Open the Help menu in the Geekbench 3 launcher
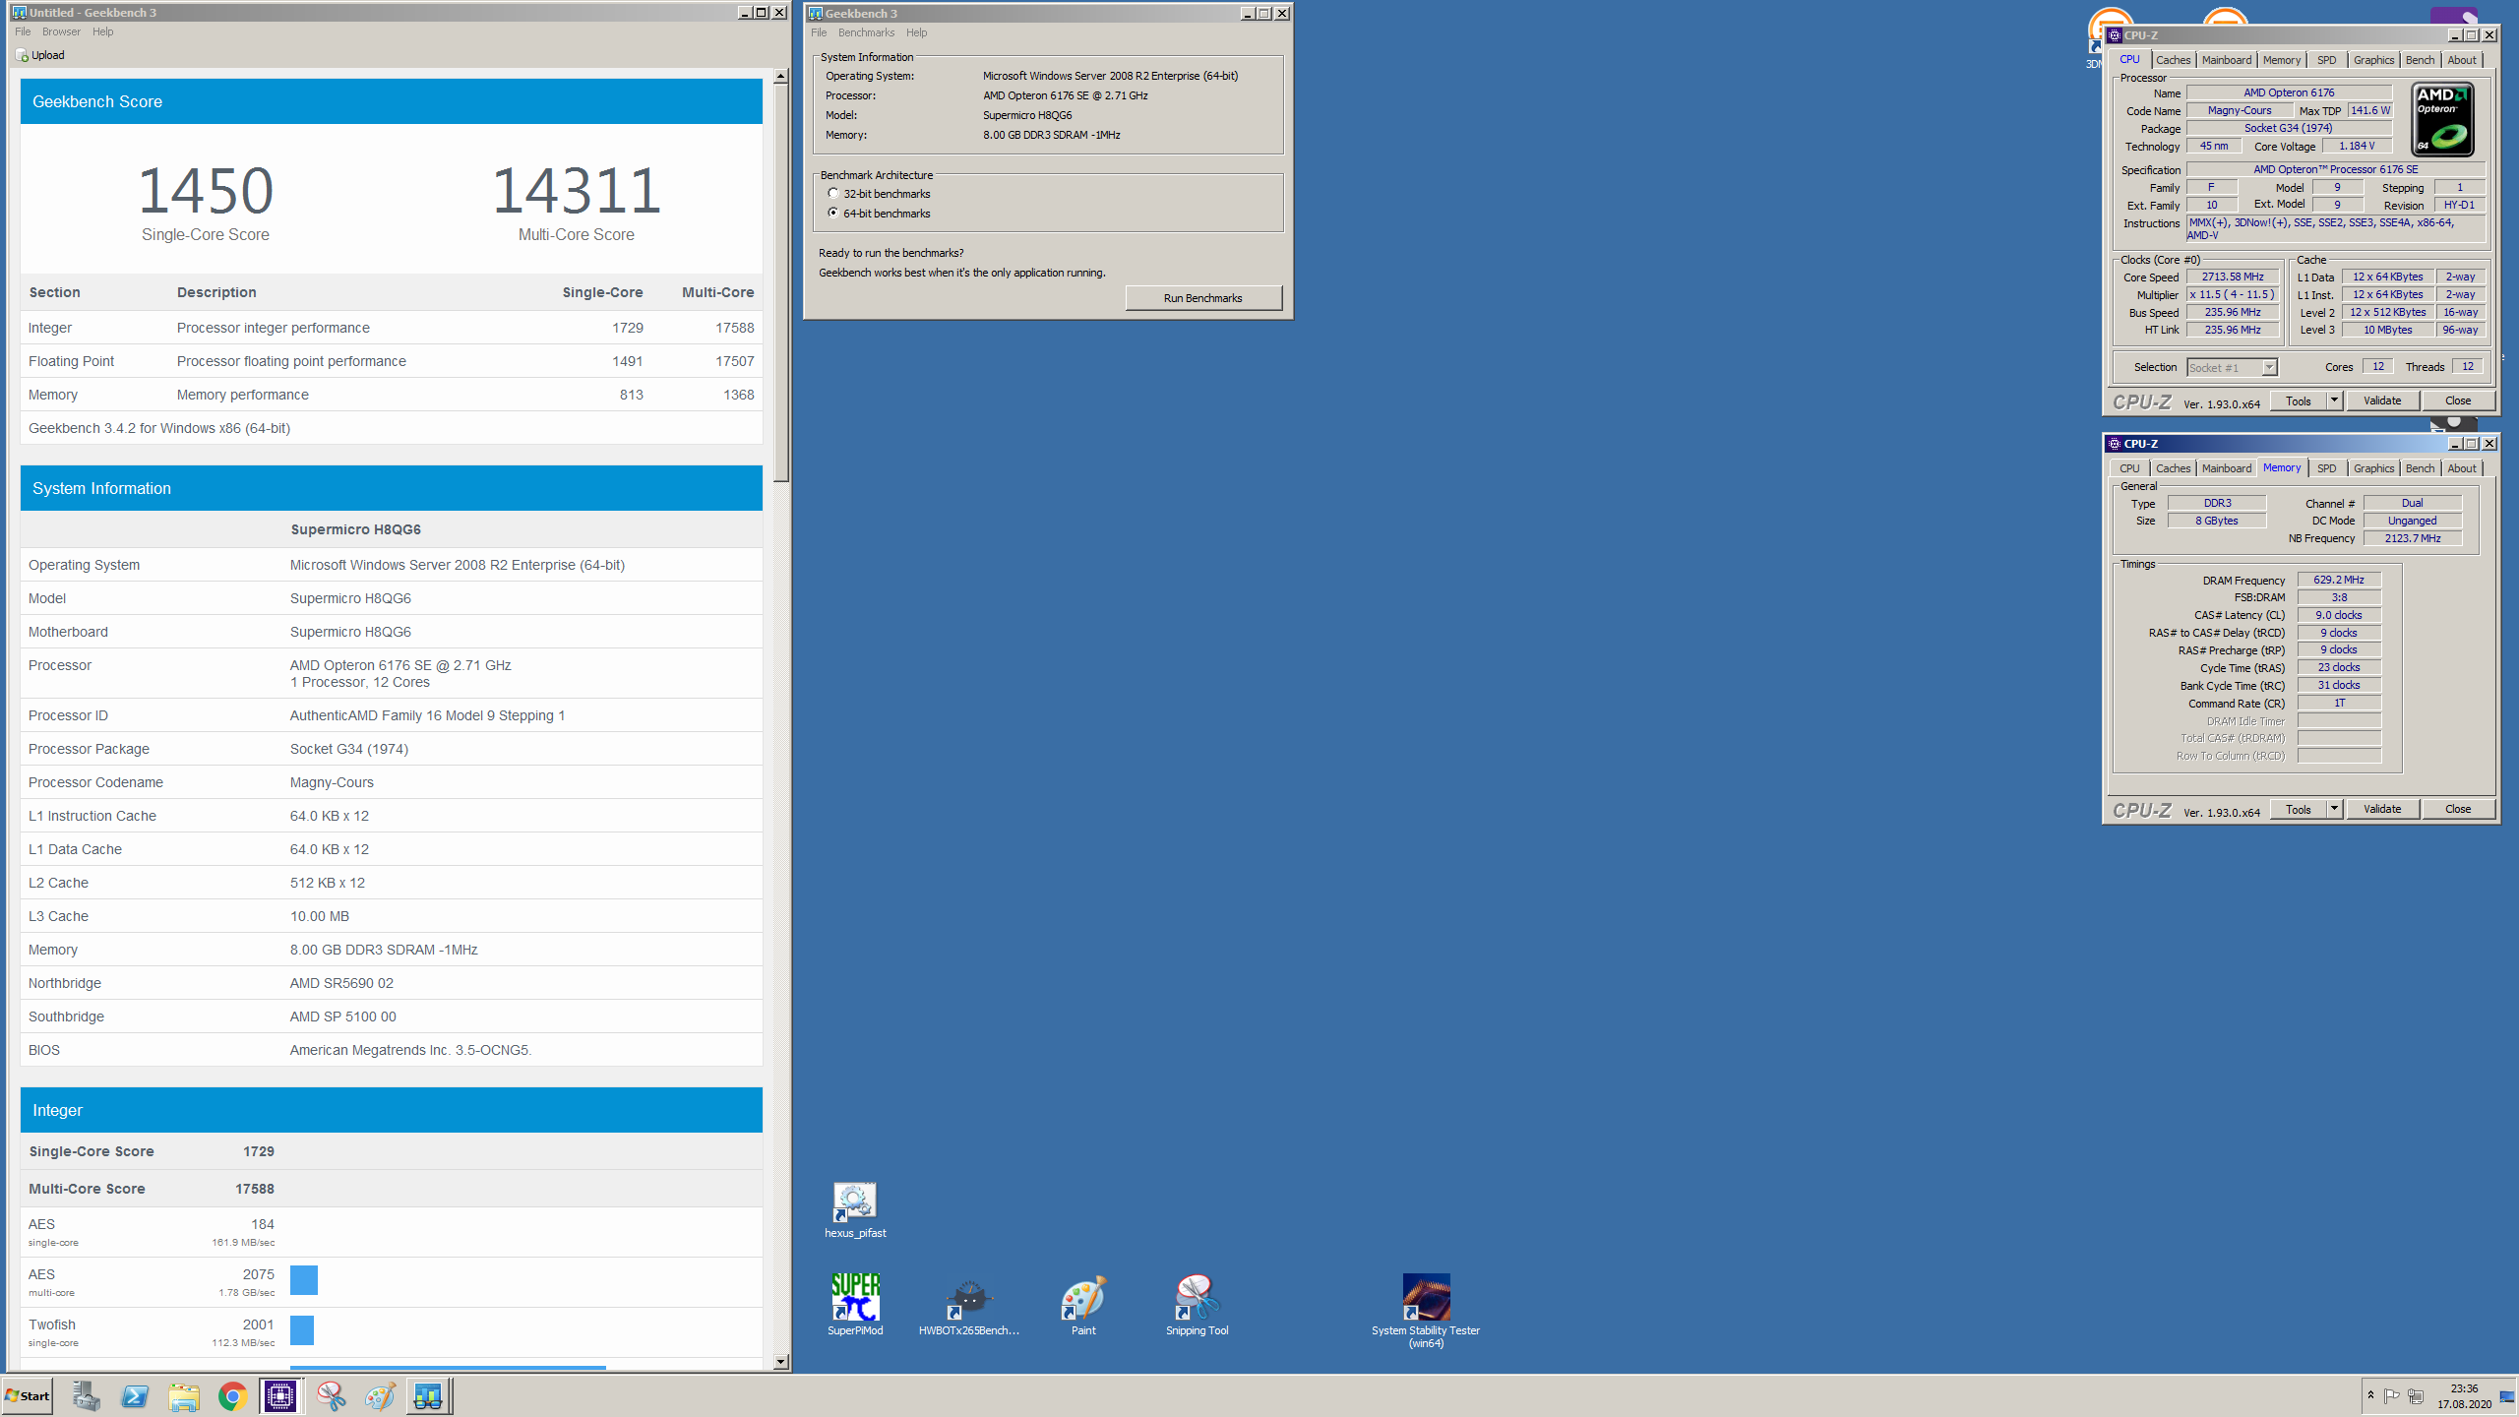The height and width of the screenshot is (1417, 2519). click(x=916, y=32)
